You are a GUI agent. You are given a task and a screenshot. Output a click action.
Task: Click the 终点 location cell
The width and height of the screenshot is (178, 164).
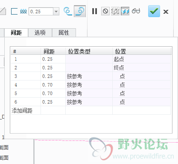(142, 68)
